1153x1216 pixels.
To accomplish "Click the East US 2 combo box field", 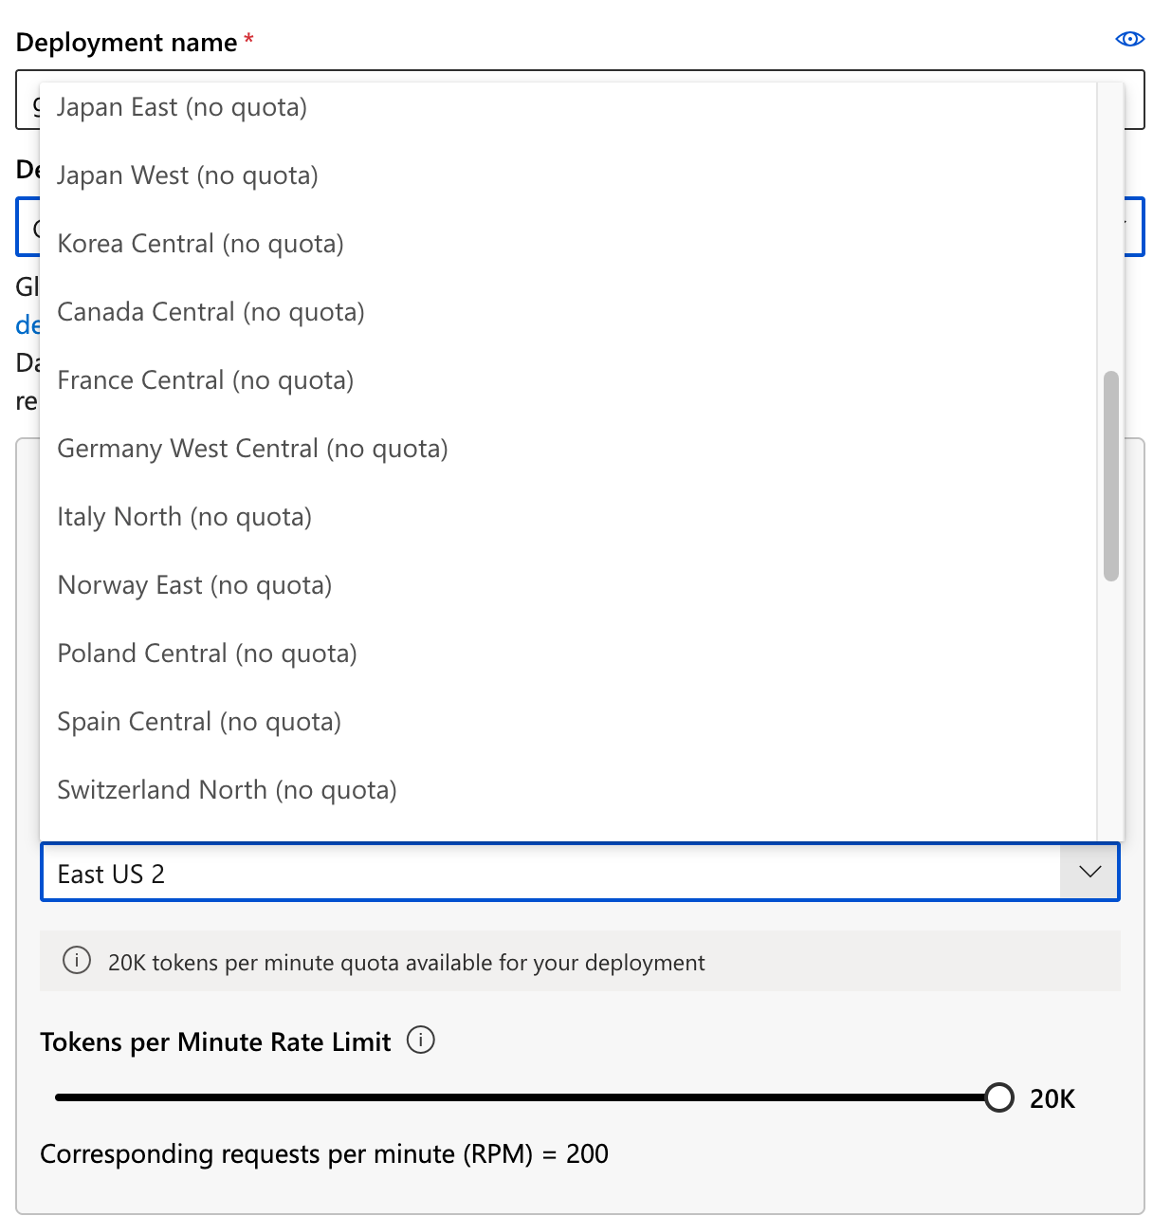I will [579, 872].
